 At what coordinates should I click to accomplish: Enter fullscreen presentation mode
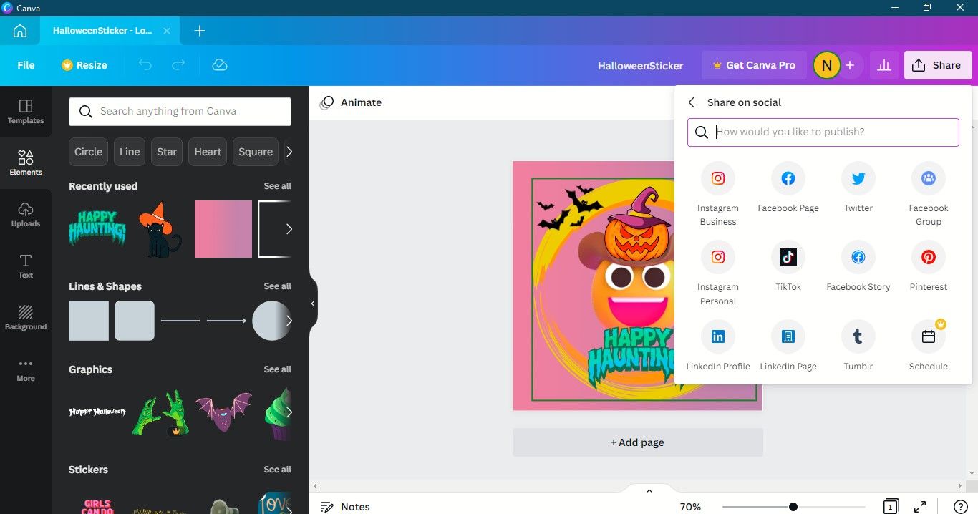(x=921, y=506)
